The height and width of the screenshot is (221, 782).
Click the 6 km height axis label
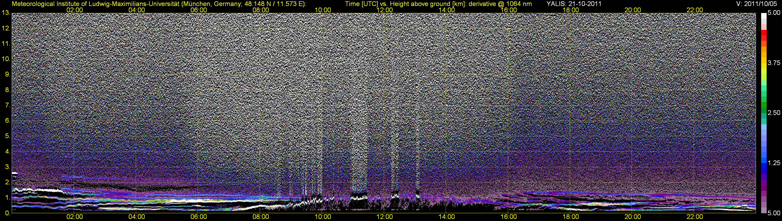(8, 120)
